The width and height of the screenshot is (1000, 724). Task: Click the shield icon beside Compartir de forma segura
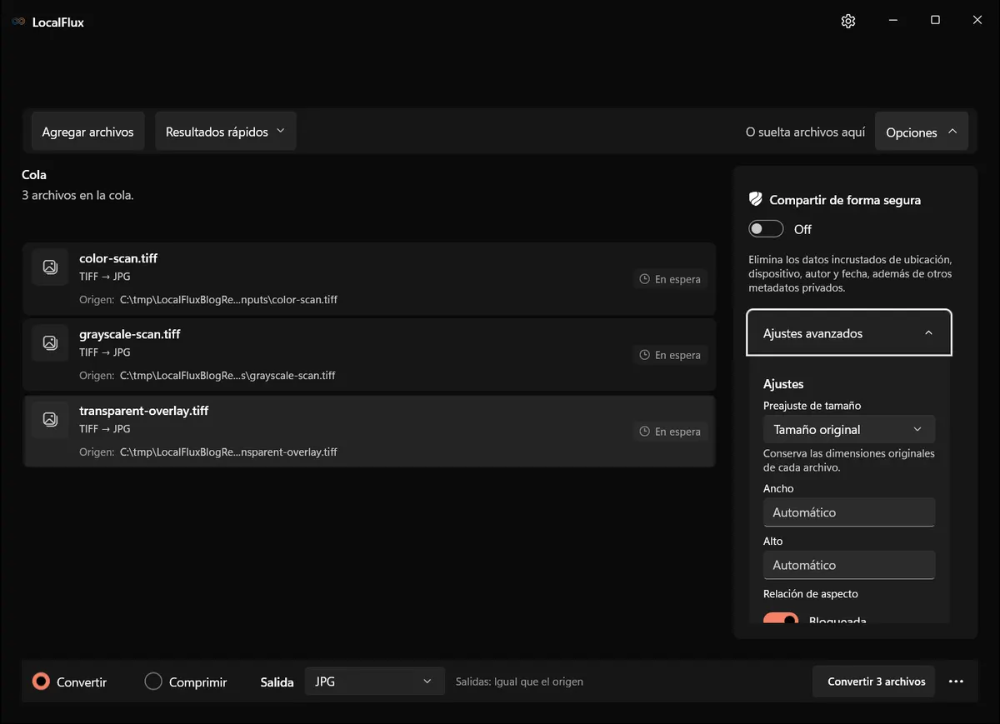point(756,200)
